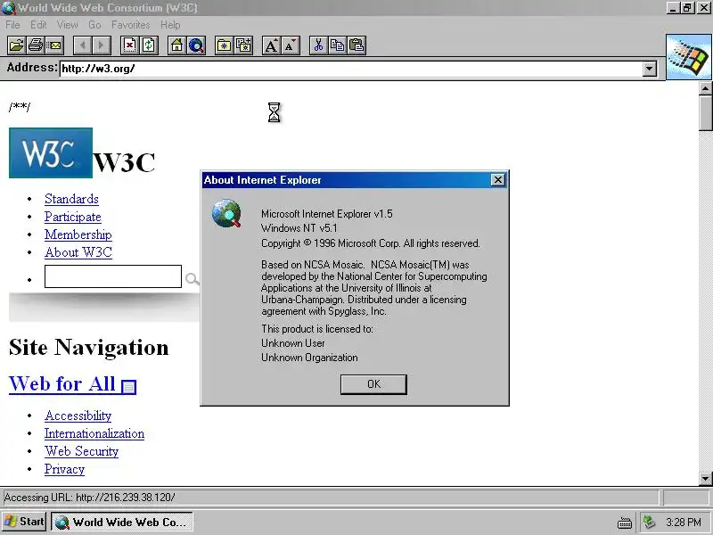Open the File menu
Image resolution: width=713 pixels, height=535 pixels.
(12, 25)
